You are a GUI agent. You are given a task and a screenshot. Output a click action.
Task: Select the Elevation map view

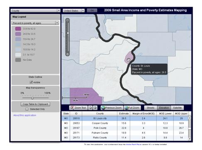coord(164,108)
